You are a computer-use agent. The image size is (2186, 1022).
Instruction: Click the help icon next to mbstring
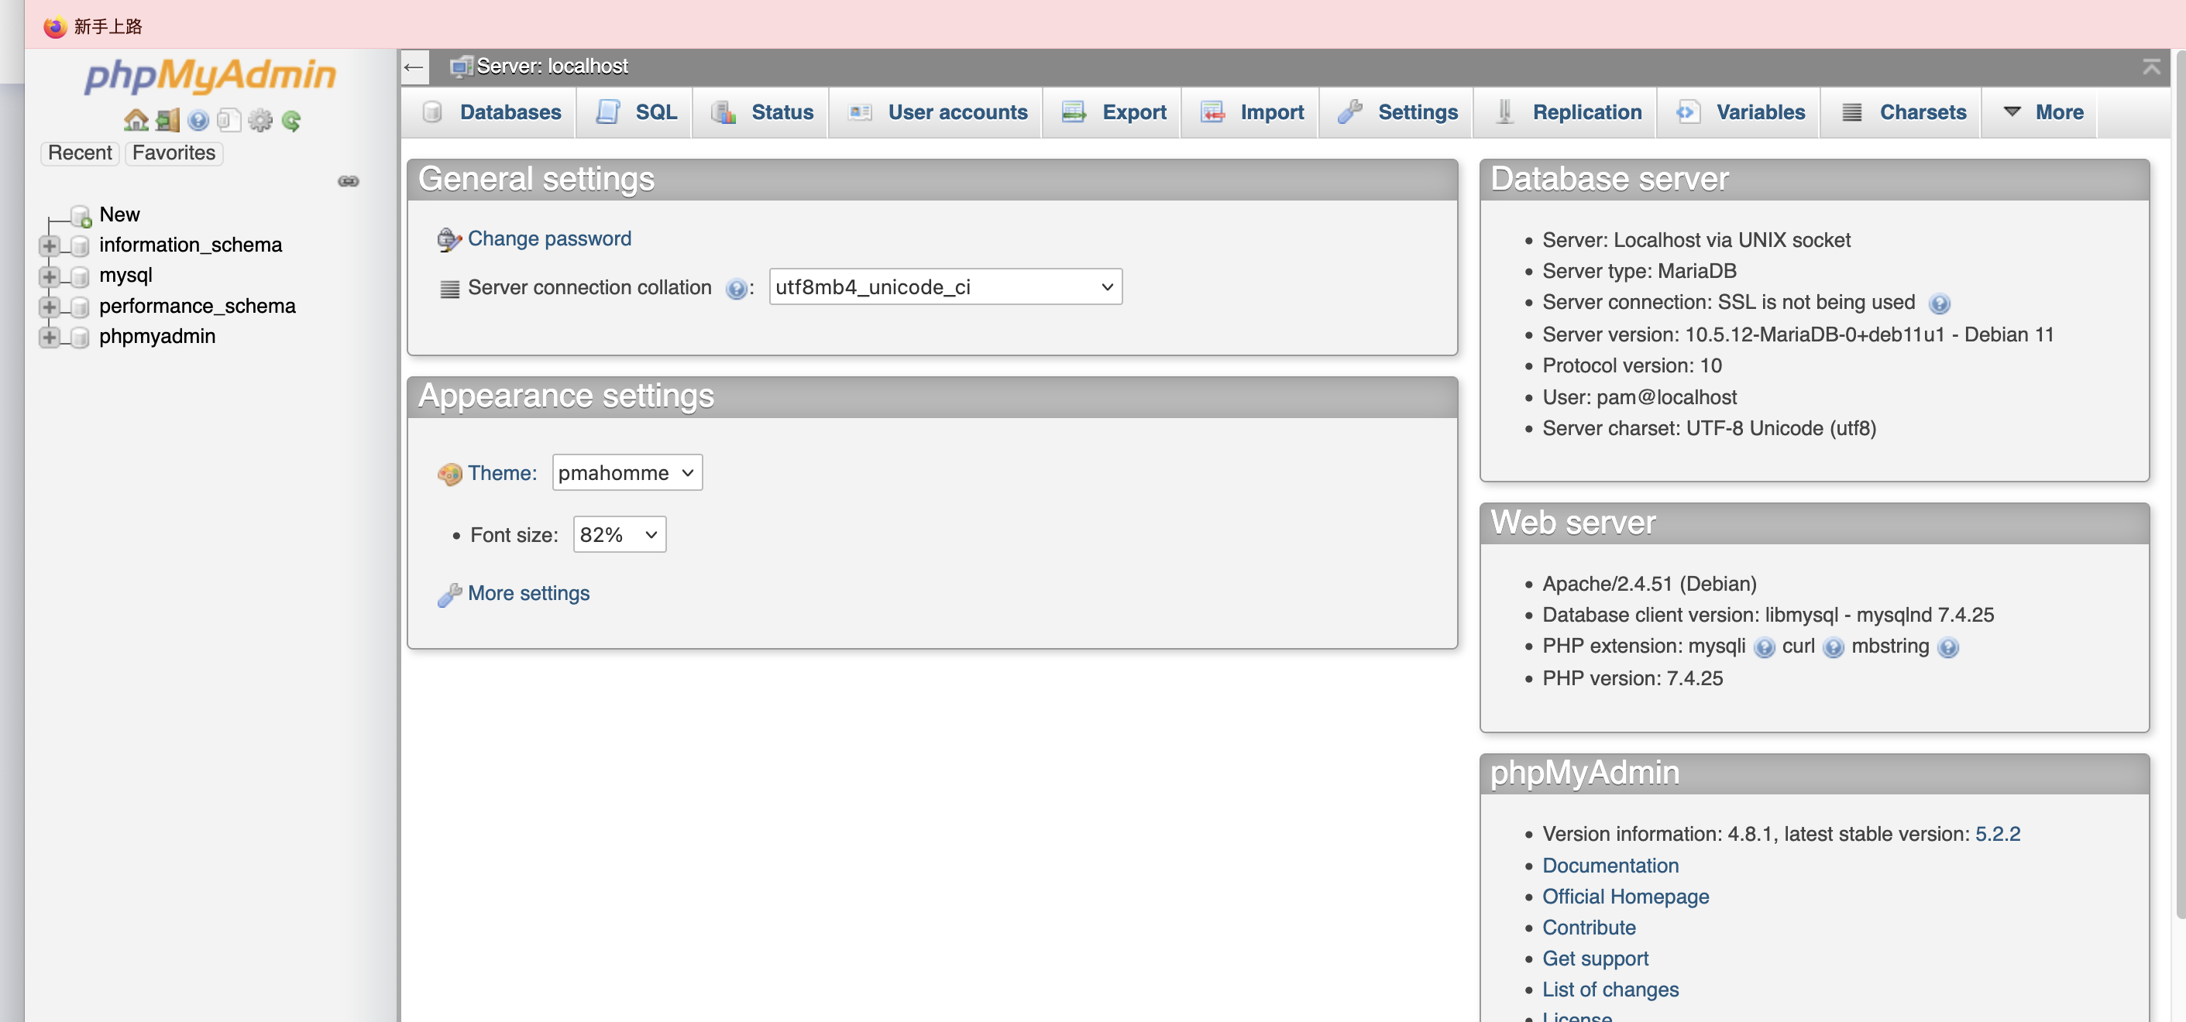click(x=1947, y=648)
